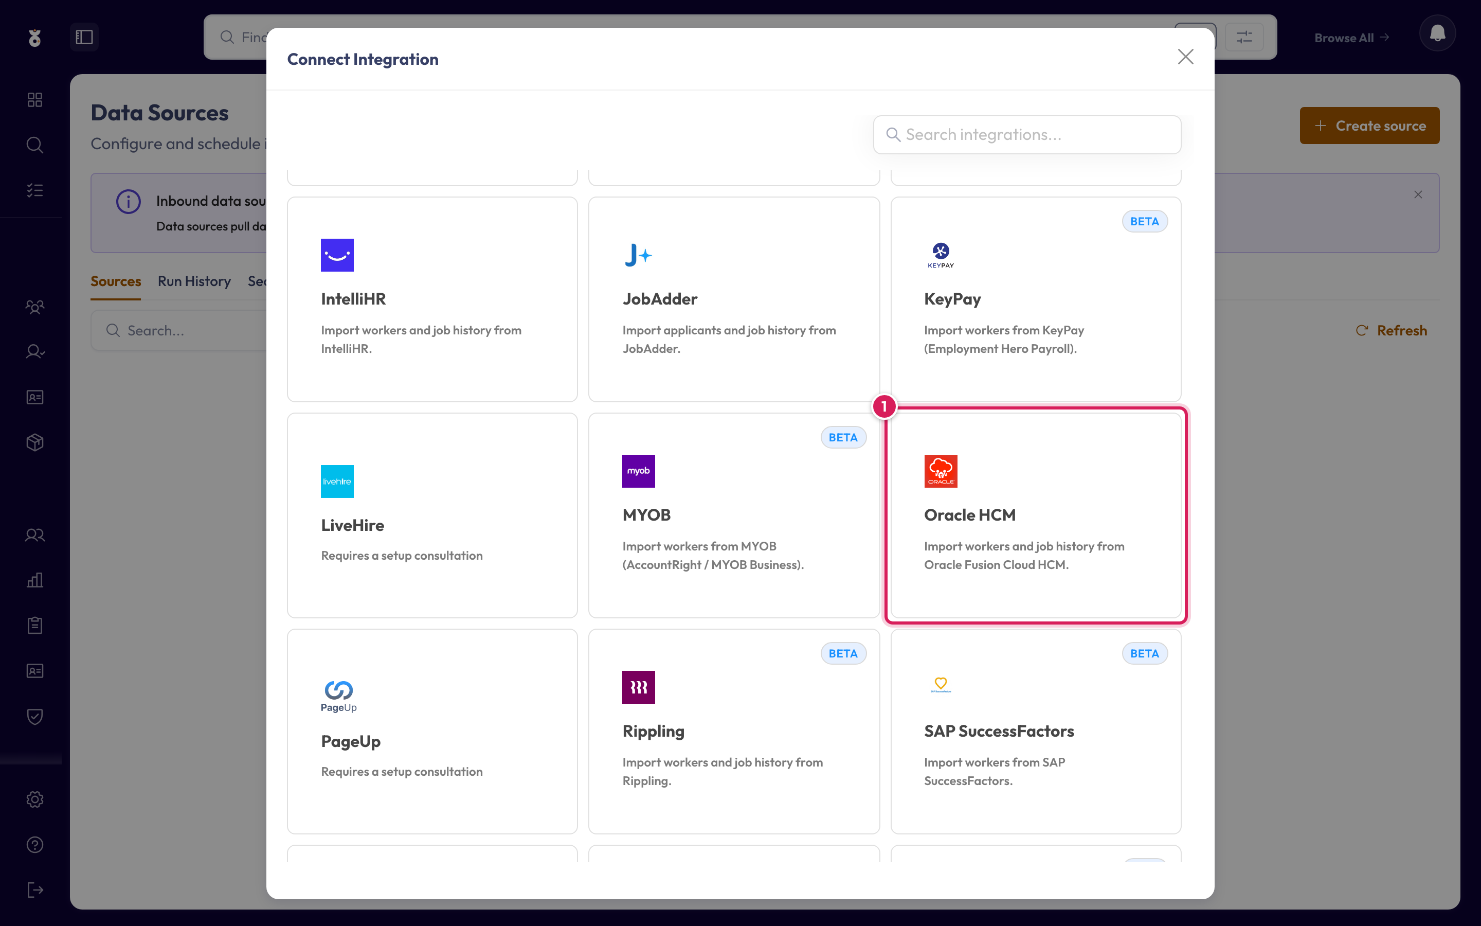Click the Create source button
Image resolution: width=1481 pixels, height=926 pixels.
[x=1369, y=126]
